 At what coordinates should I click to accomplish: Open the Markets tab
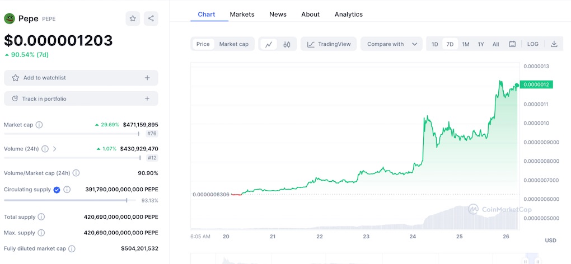point(242,14)
